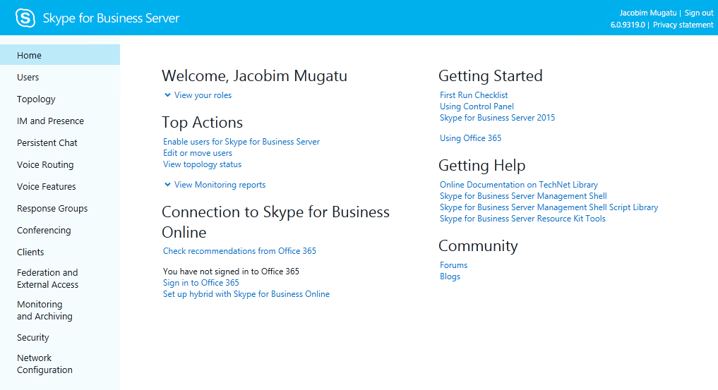Click the Skype logo icon
This screenshot has height=390, width=718.
click(25, 18)
